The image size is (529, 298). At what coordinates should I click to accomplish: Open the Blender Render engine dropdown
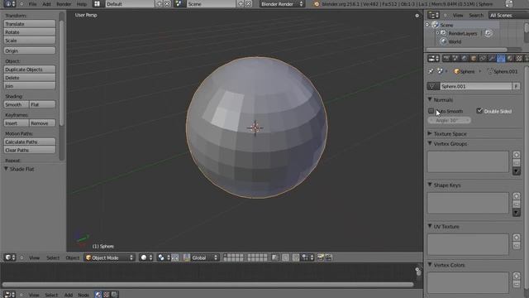[282, 4]
